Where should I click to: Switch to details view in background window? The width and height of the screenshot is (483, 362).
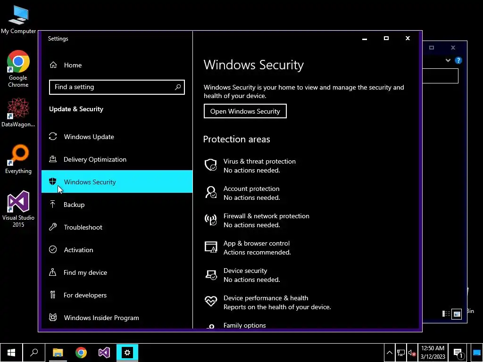446,313
